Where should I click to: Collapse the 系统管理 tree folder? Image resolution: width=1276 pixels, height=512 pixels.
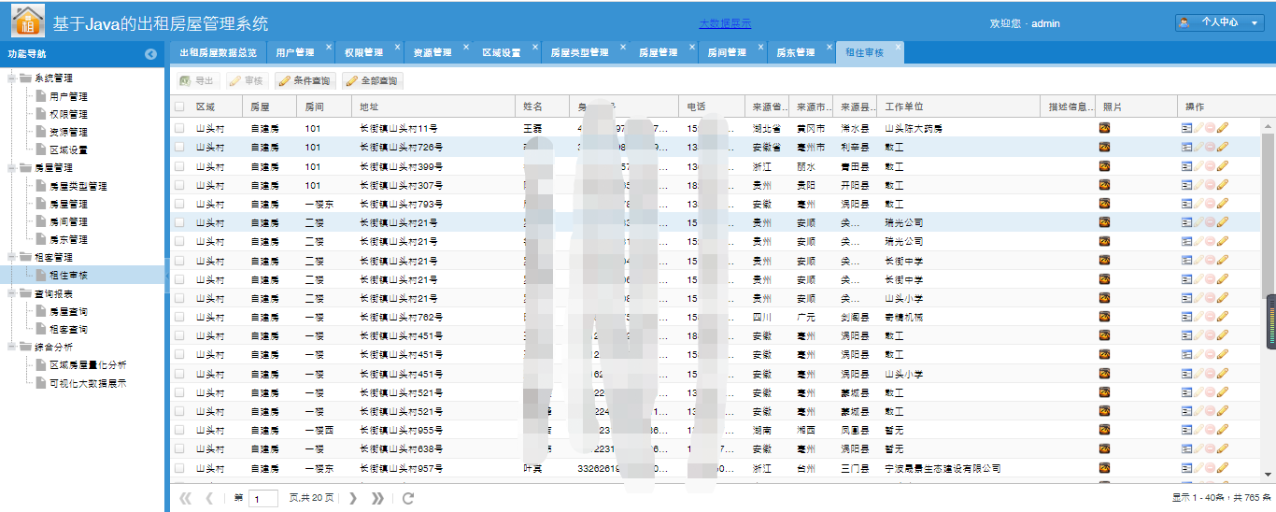pos(11,78)
